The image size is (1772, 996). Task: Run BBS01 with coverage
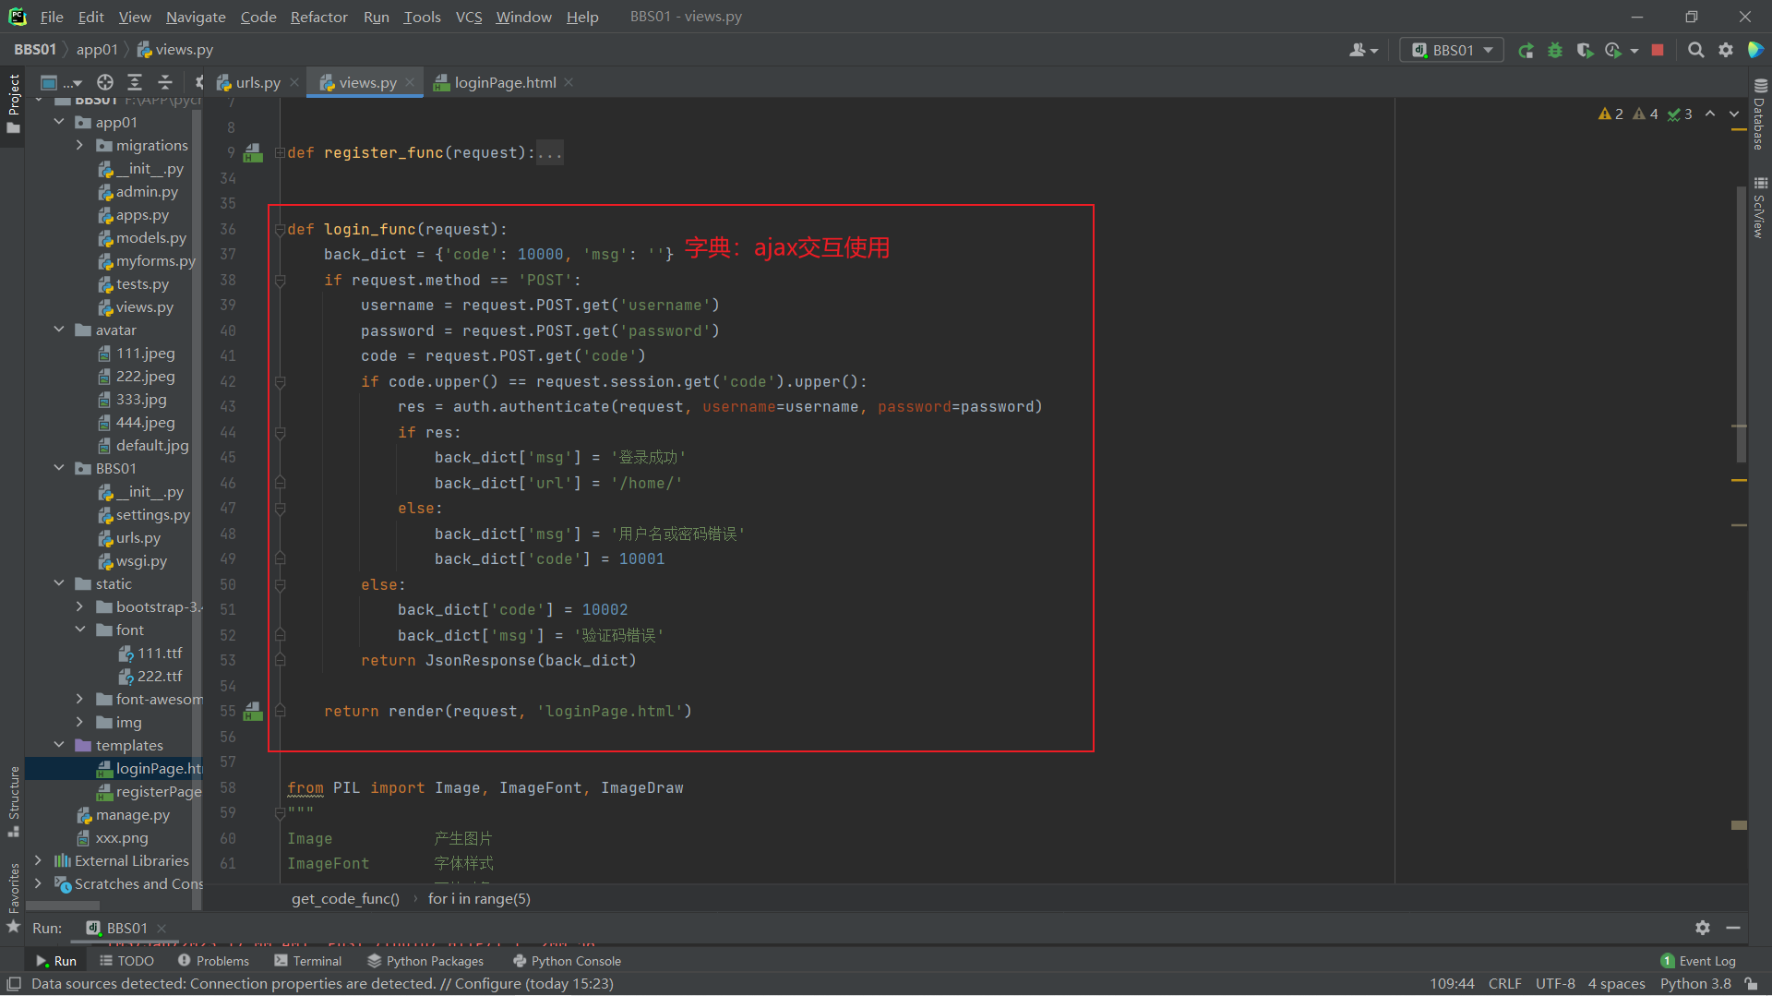pos(1585,51)
